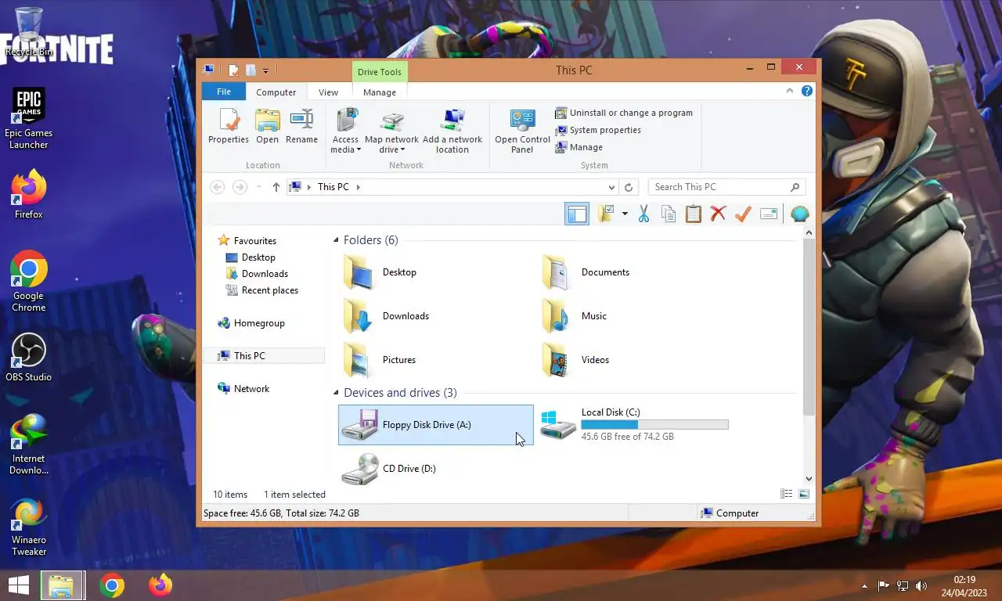Image resolution: width=1002 pixels, height=601 pixels.
Task: Click Add a network location
Action: (452, 131)
